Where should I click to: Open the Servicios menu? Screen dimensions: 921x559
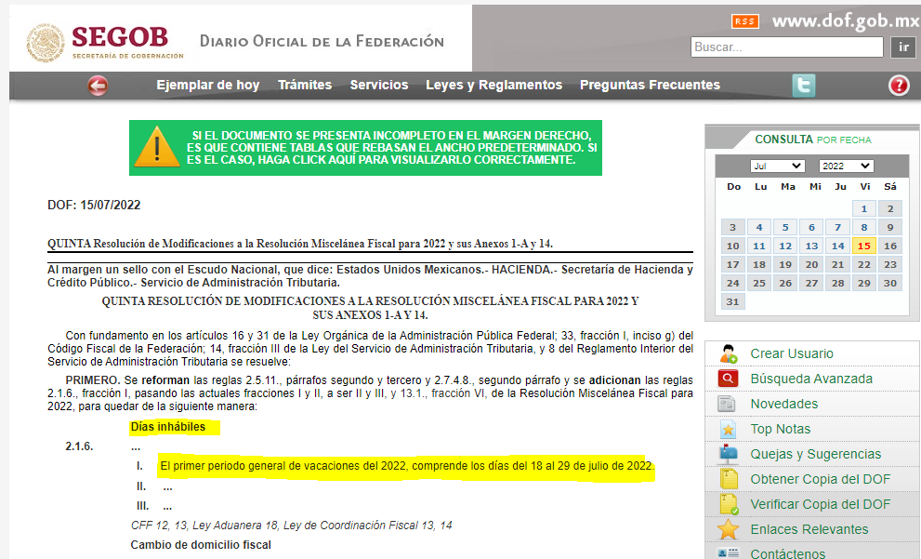(379, 86)
